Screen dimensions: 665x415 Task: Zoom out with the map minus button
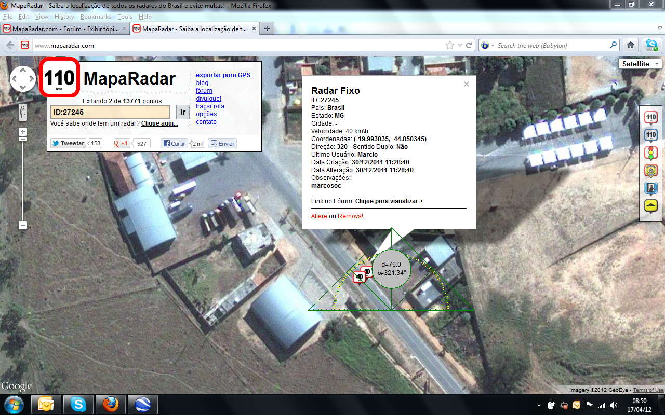click(23, 225)
